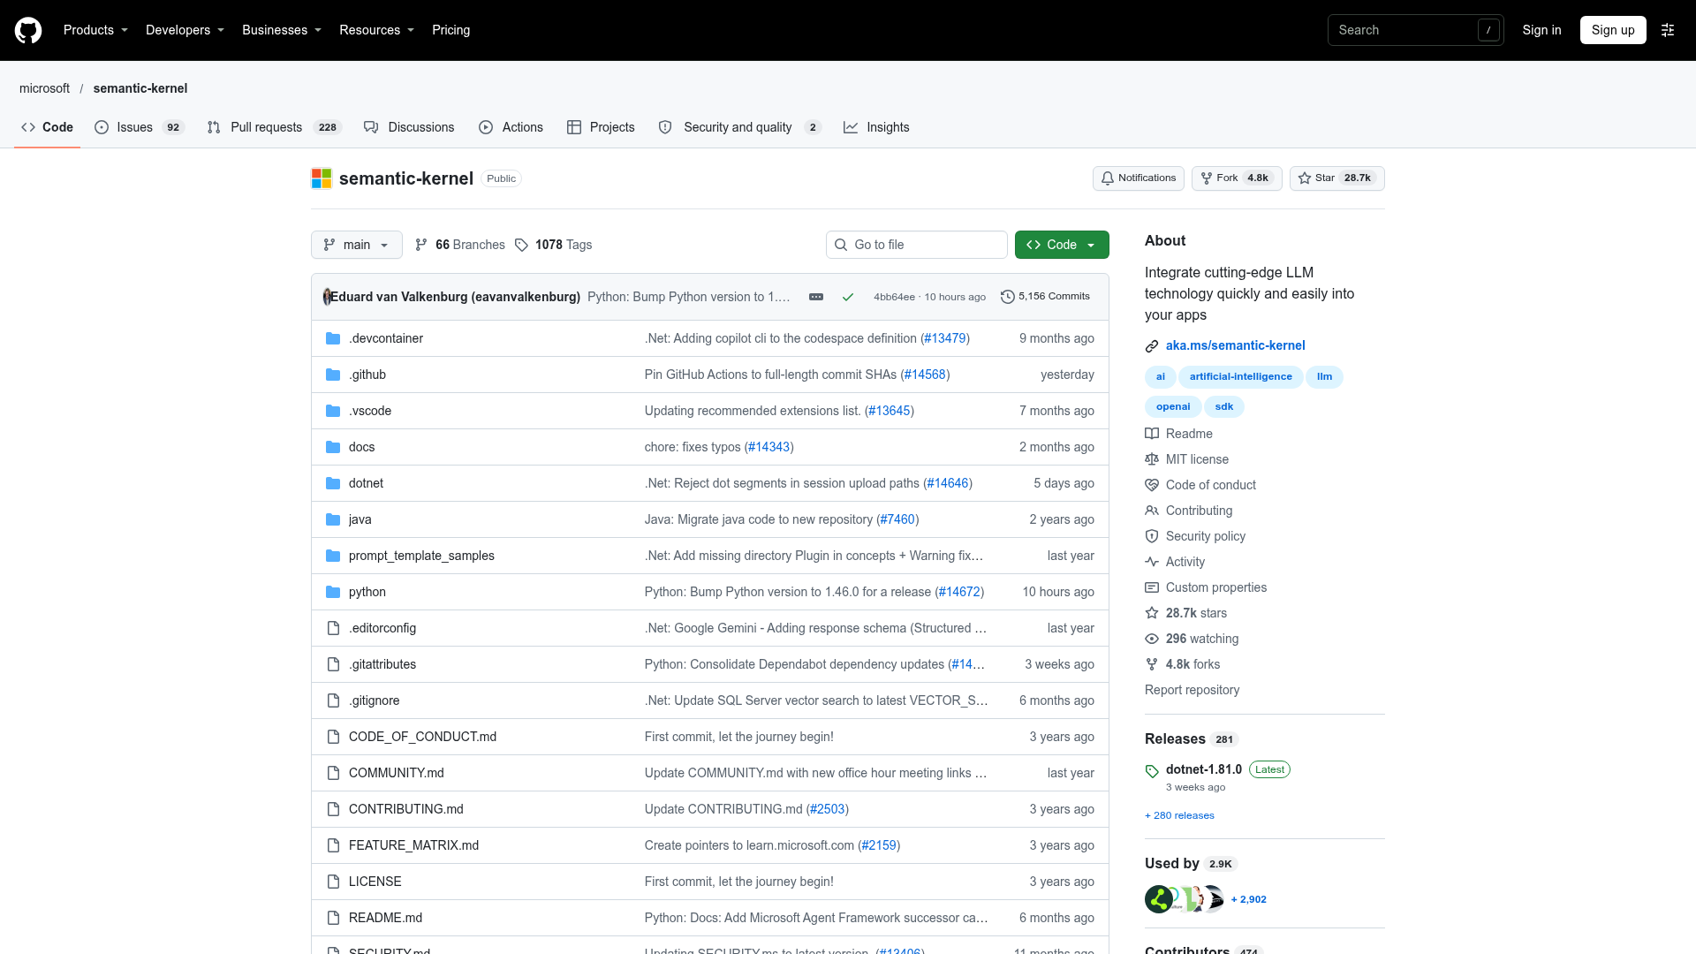
Task: Click the top Search box
Action: click(x=1415, y=30)
